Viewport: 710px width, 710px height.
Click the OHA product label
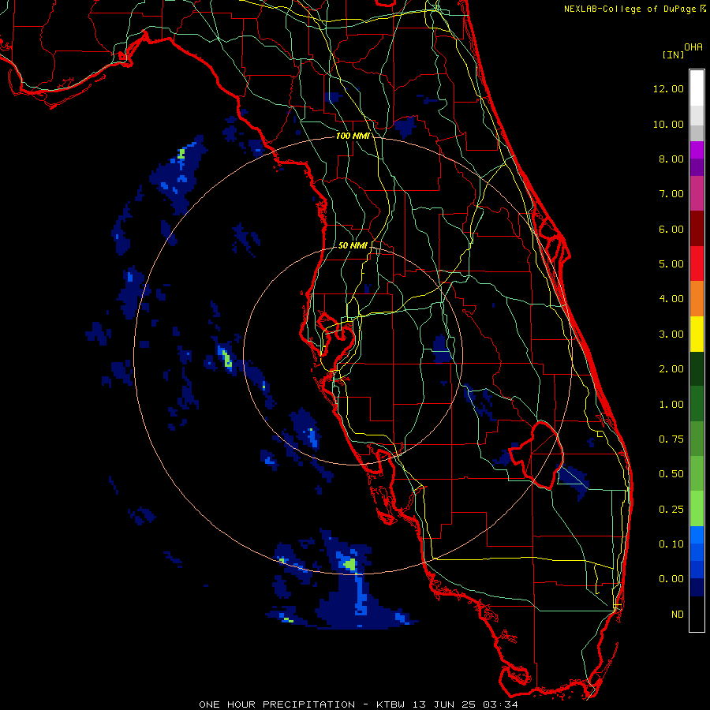click(x=693, y=47)
